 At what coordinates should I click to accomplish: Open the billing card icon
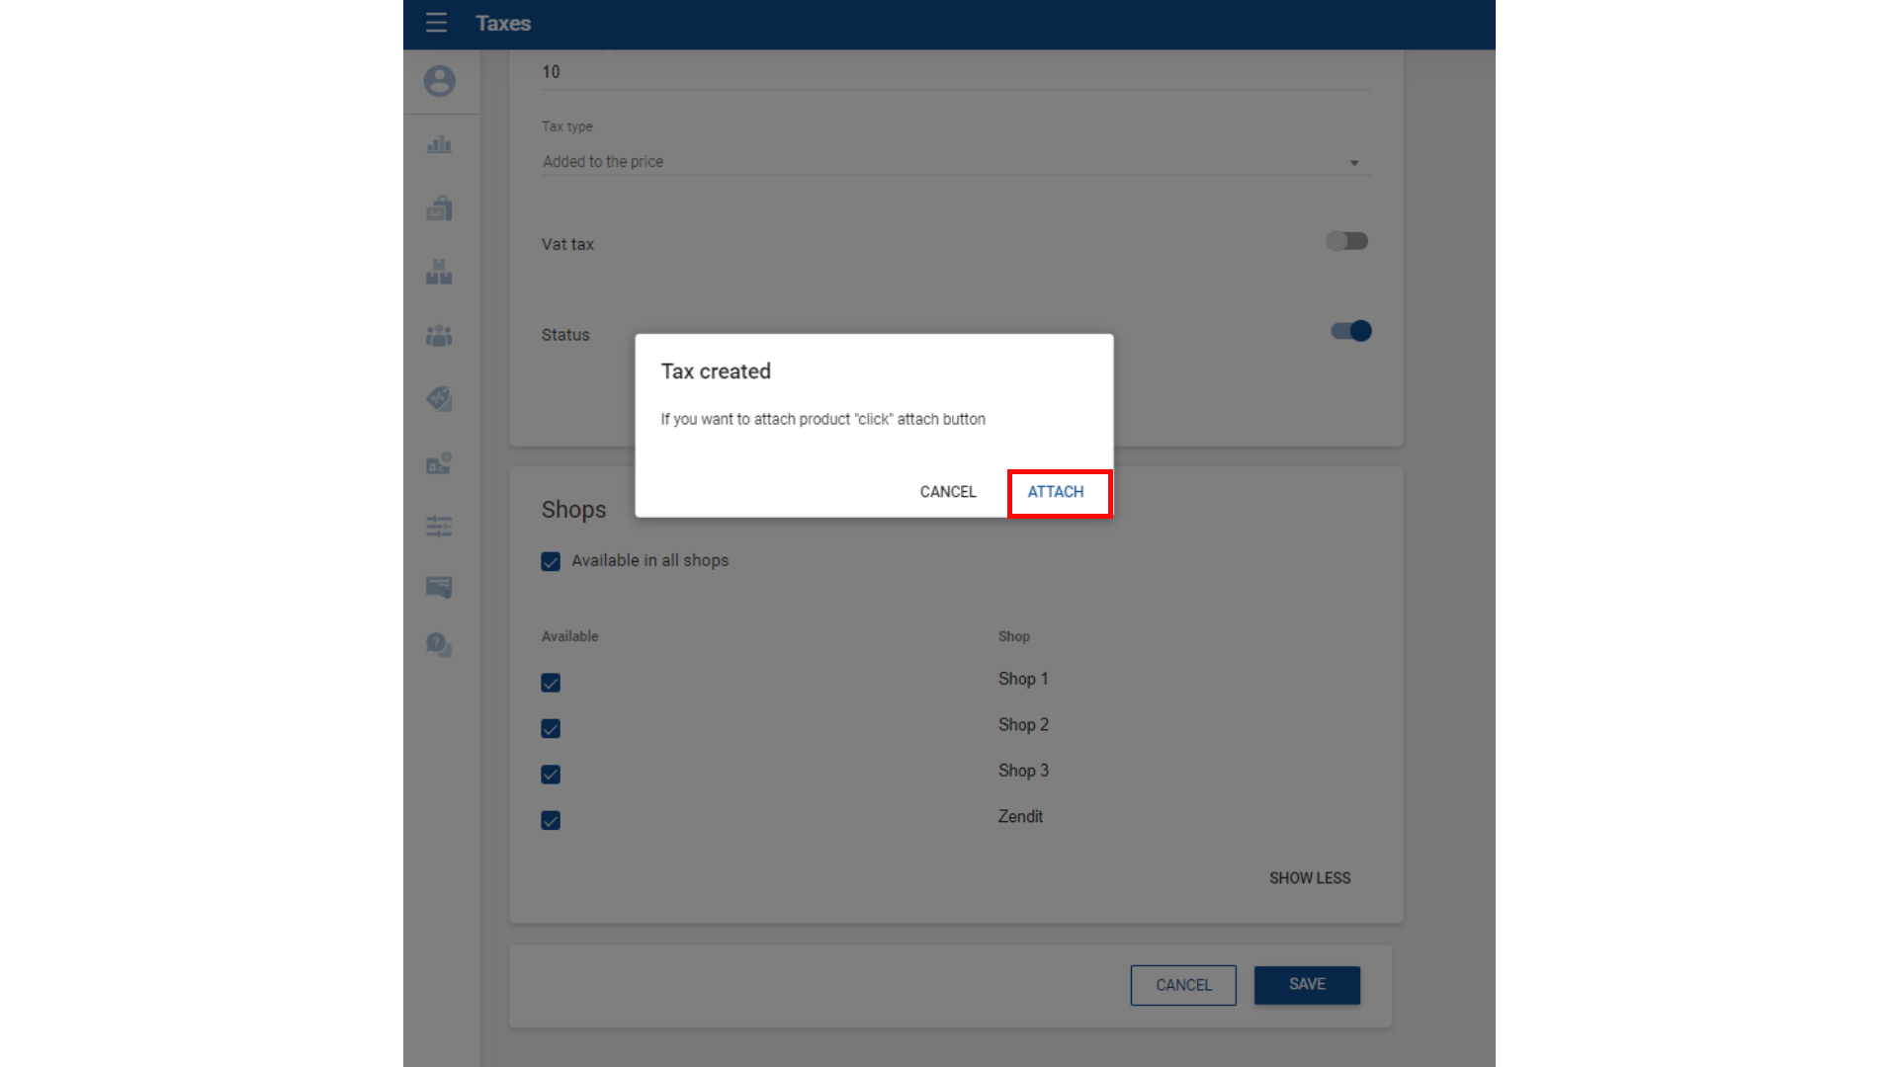coord(439,587)
